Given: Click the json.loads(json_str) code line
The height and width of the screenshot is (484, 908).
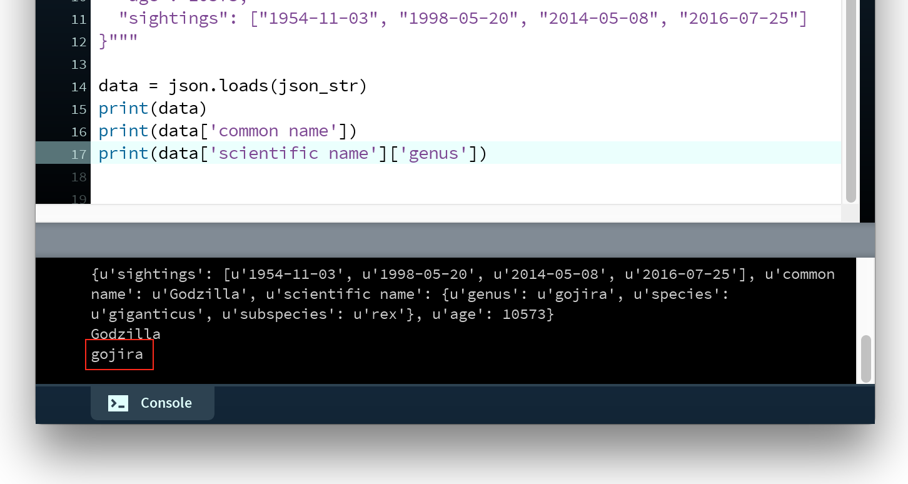Looking at the screenshot, I should 233,86.
